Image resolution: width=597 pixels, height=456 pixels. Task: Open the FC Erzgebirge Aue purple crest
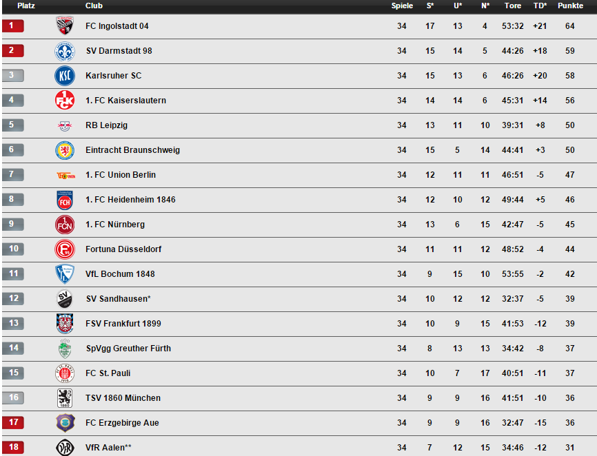coord(65,423)
